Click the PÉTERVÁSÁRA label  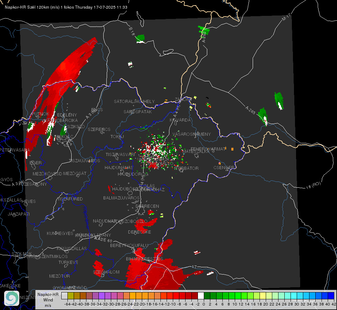pos(15,150)
